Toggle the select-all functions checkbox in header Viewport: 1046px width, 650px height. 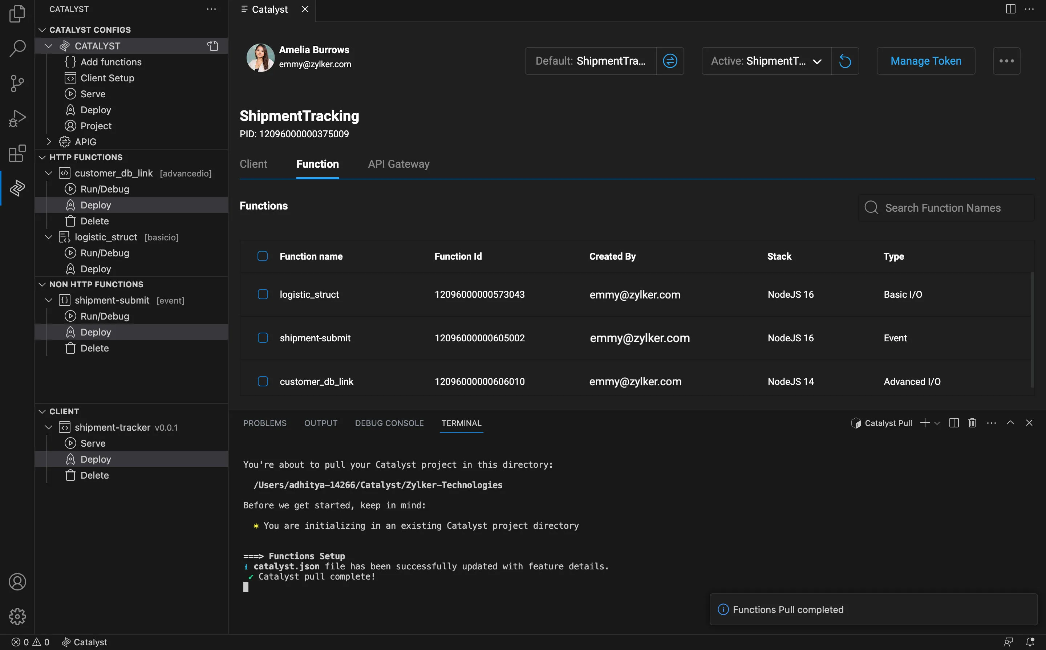[x=262, y=256]
